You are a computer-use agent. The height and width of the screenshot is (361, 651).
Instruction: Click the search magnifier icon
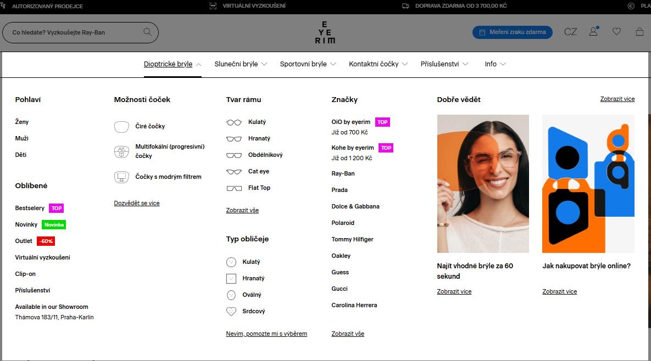[147, 32]
